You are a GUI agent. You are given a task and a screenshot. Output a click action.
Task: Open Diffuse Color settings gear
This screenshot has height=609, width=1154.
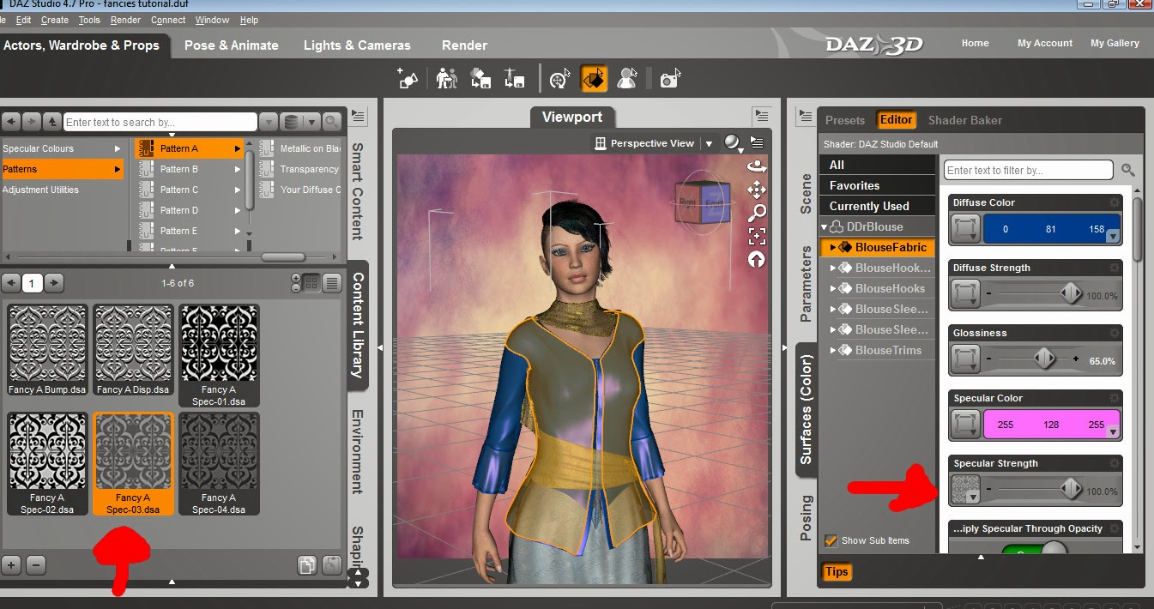click(x=1114, y=202)
